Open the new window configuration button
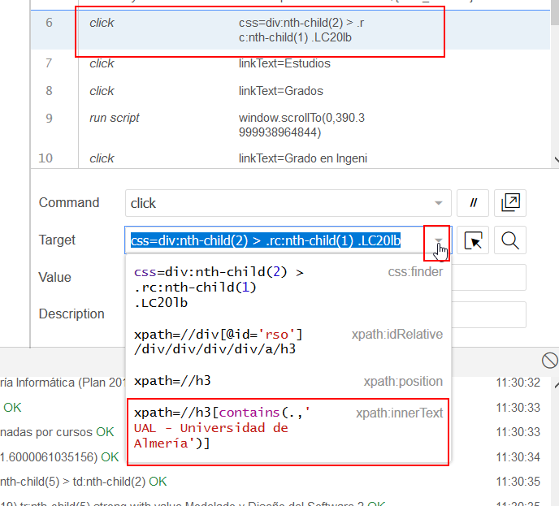Screen dimensions: 559x506 [x=510, y=203]
